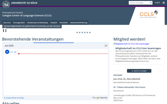
Task: Open the calendar feedback speech-bubble icon
Action: pyautogui.click(x=106, y=46)
